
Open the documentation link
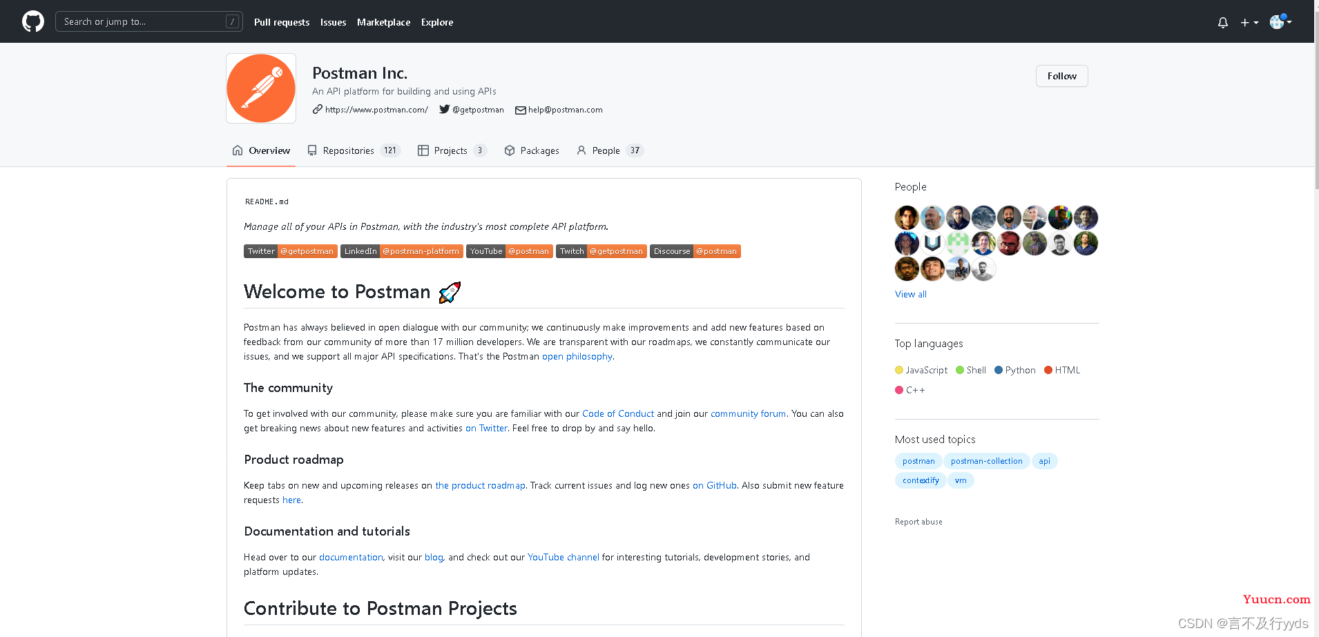[x=351, y=557]
